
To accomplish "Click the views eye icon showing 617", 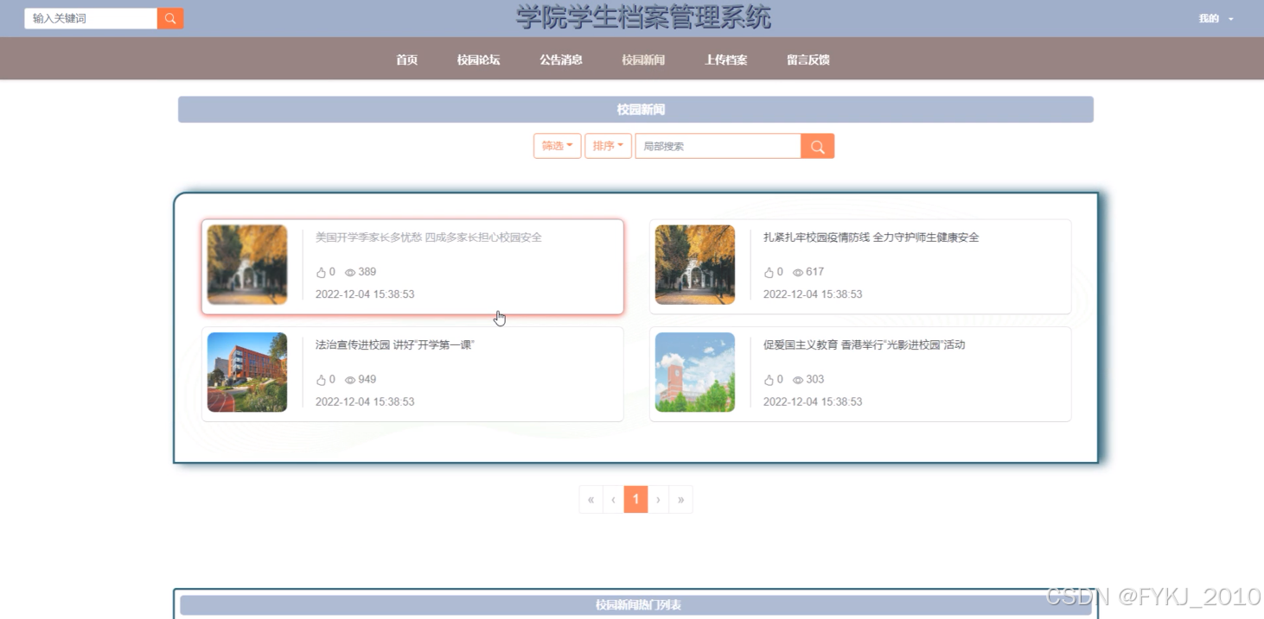I will pos(798,273).
